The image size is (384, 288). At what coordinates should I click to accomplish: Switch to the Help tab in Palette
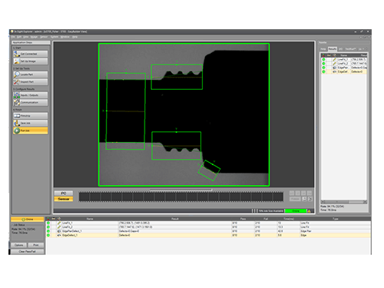[x=323, y=49]
